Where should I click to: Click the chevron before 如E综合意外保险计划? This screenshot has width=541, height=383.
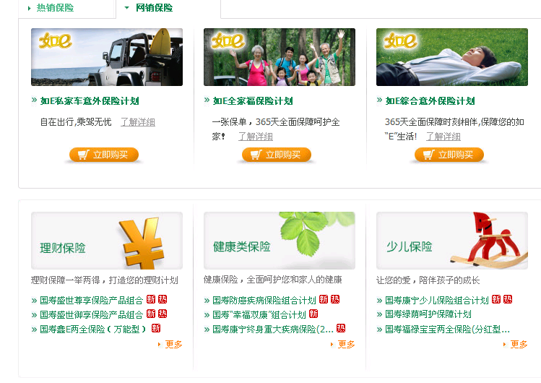tap(379, 100)
